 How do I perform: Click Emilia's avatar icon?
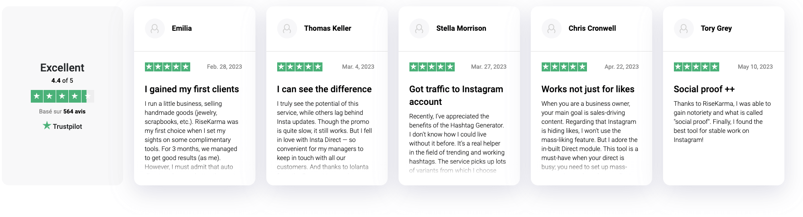(155, 28)
